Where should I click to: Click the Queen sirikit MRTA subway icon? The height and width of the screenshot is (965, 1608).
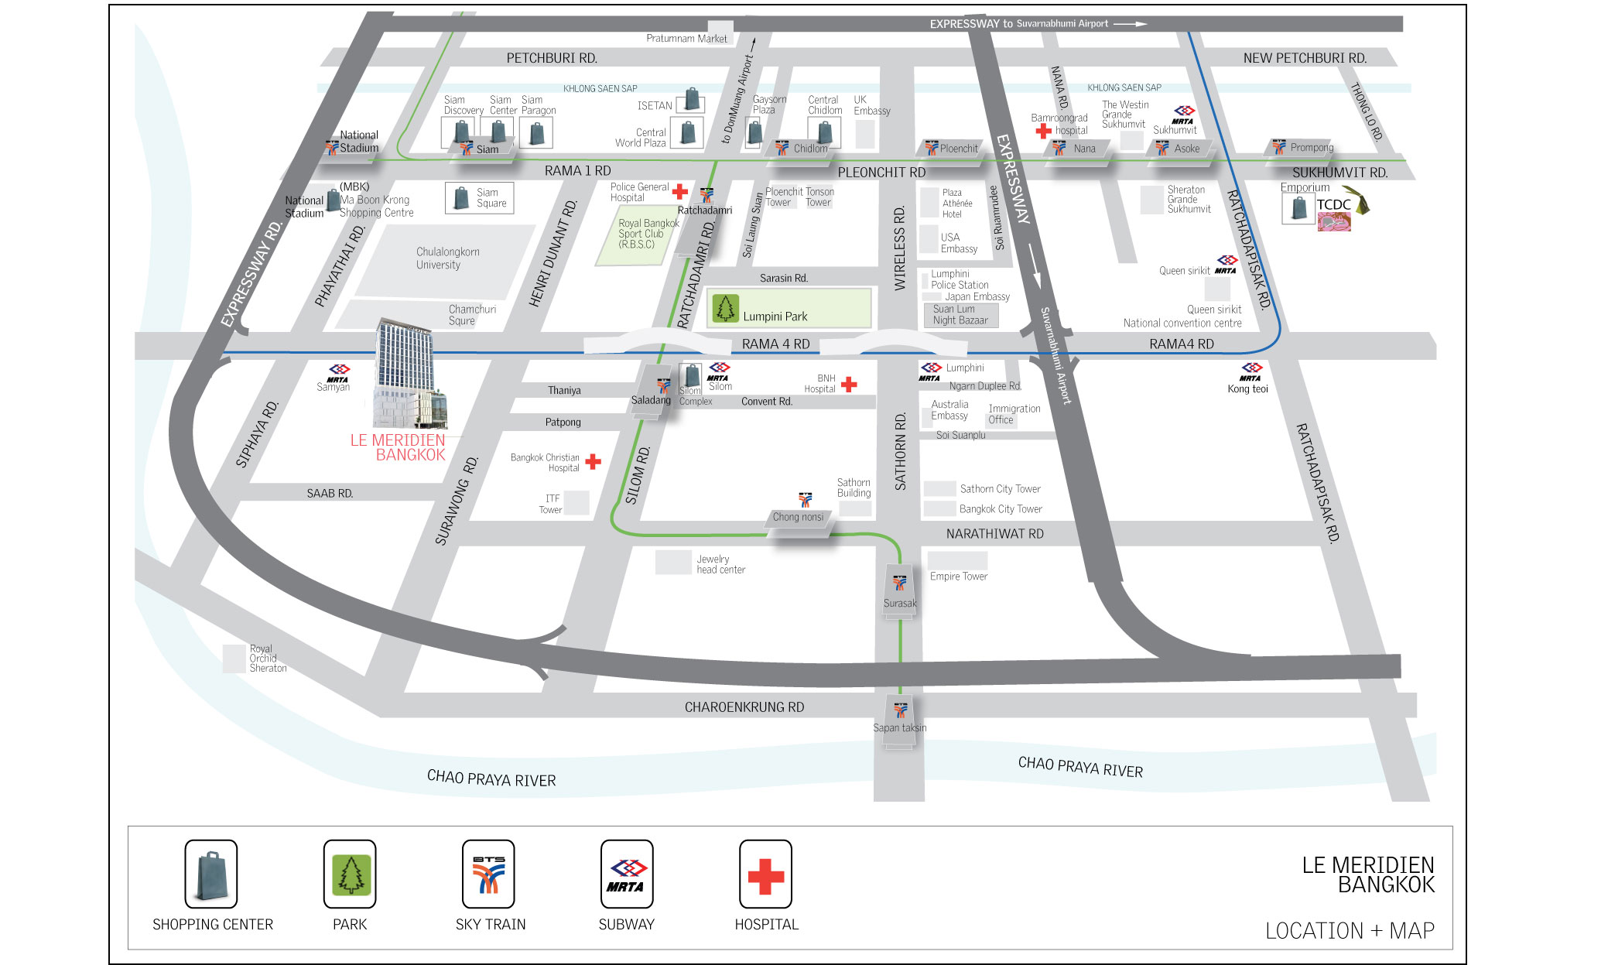click(1227, 265)
